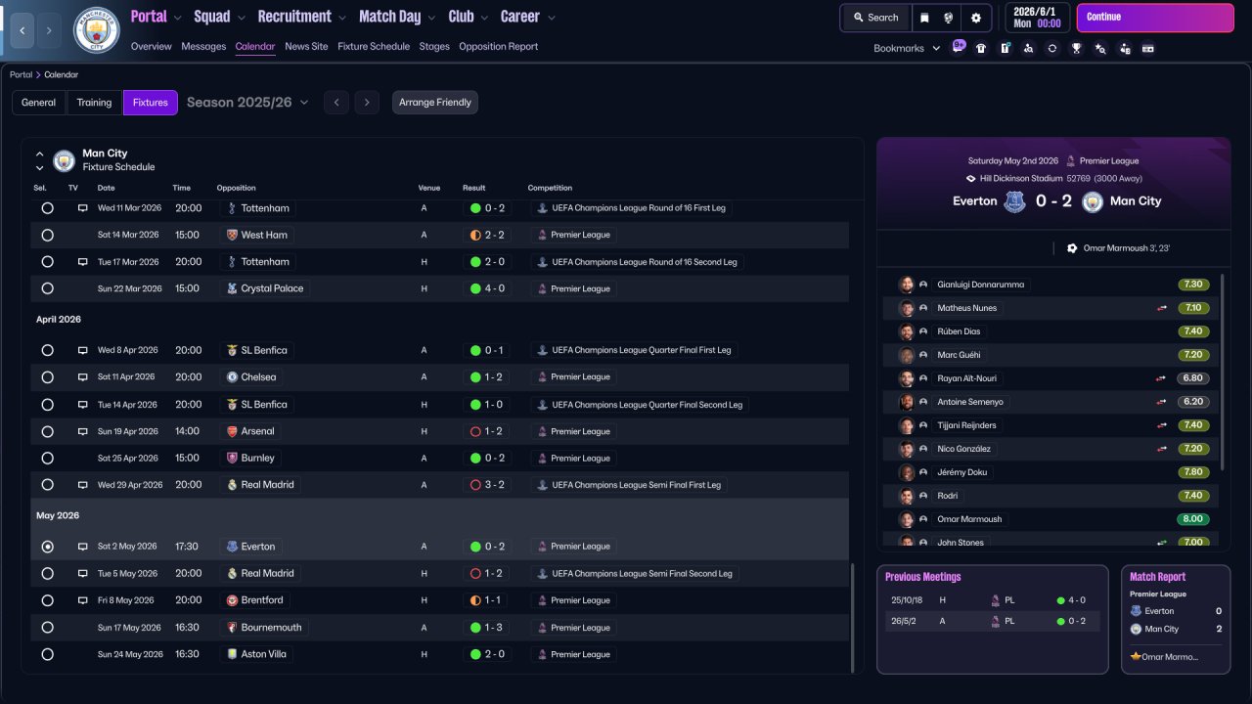Open the Match Day menu dropdown
Screen dimensions: 1252x704
click(396, 17)
